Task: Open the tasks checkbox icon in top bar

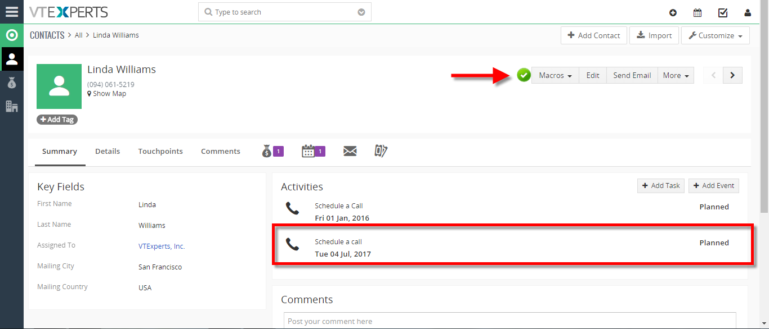Action: click(x=723, y=12)
